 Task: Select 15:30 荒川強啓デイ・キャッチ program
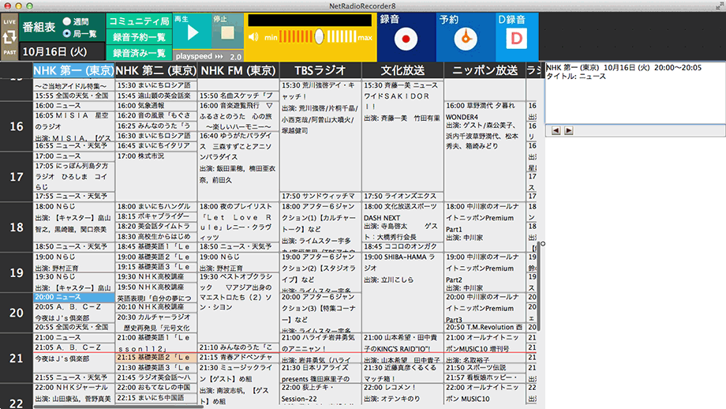(320, 136)
